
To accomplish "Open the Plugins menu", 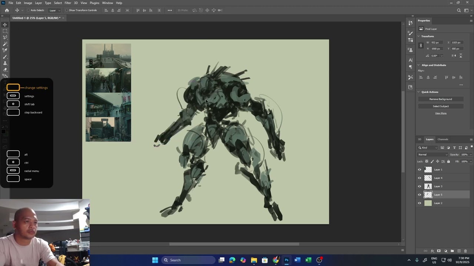I will pyautogui.click(x=94, y=3).
